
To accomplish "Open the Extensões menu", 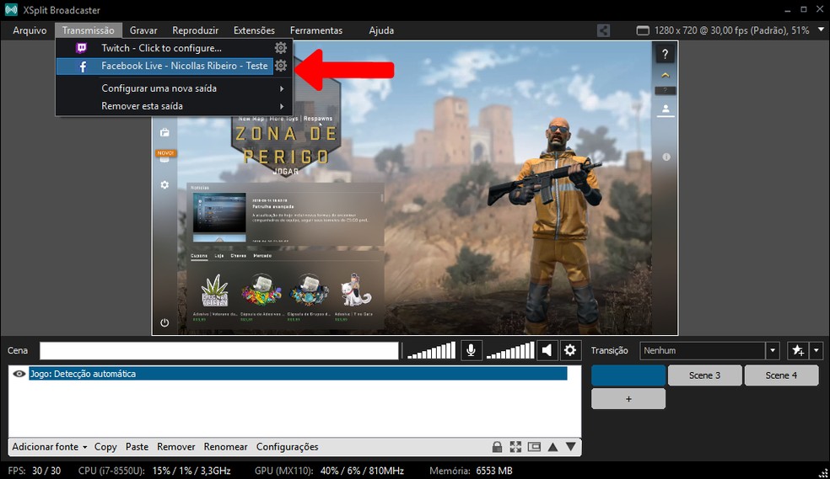I will [254, 30].
